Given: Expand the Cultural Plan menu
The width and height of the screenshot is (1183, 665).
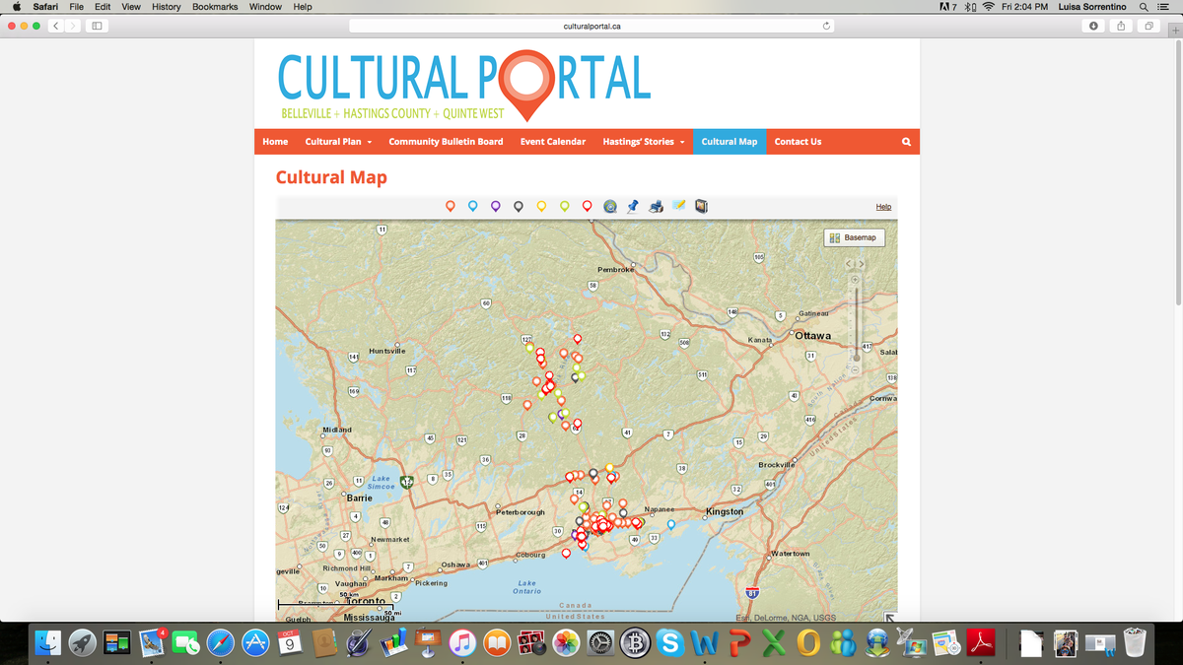Looking at the screenshot, I should coord(338,142).
